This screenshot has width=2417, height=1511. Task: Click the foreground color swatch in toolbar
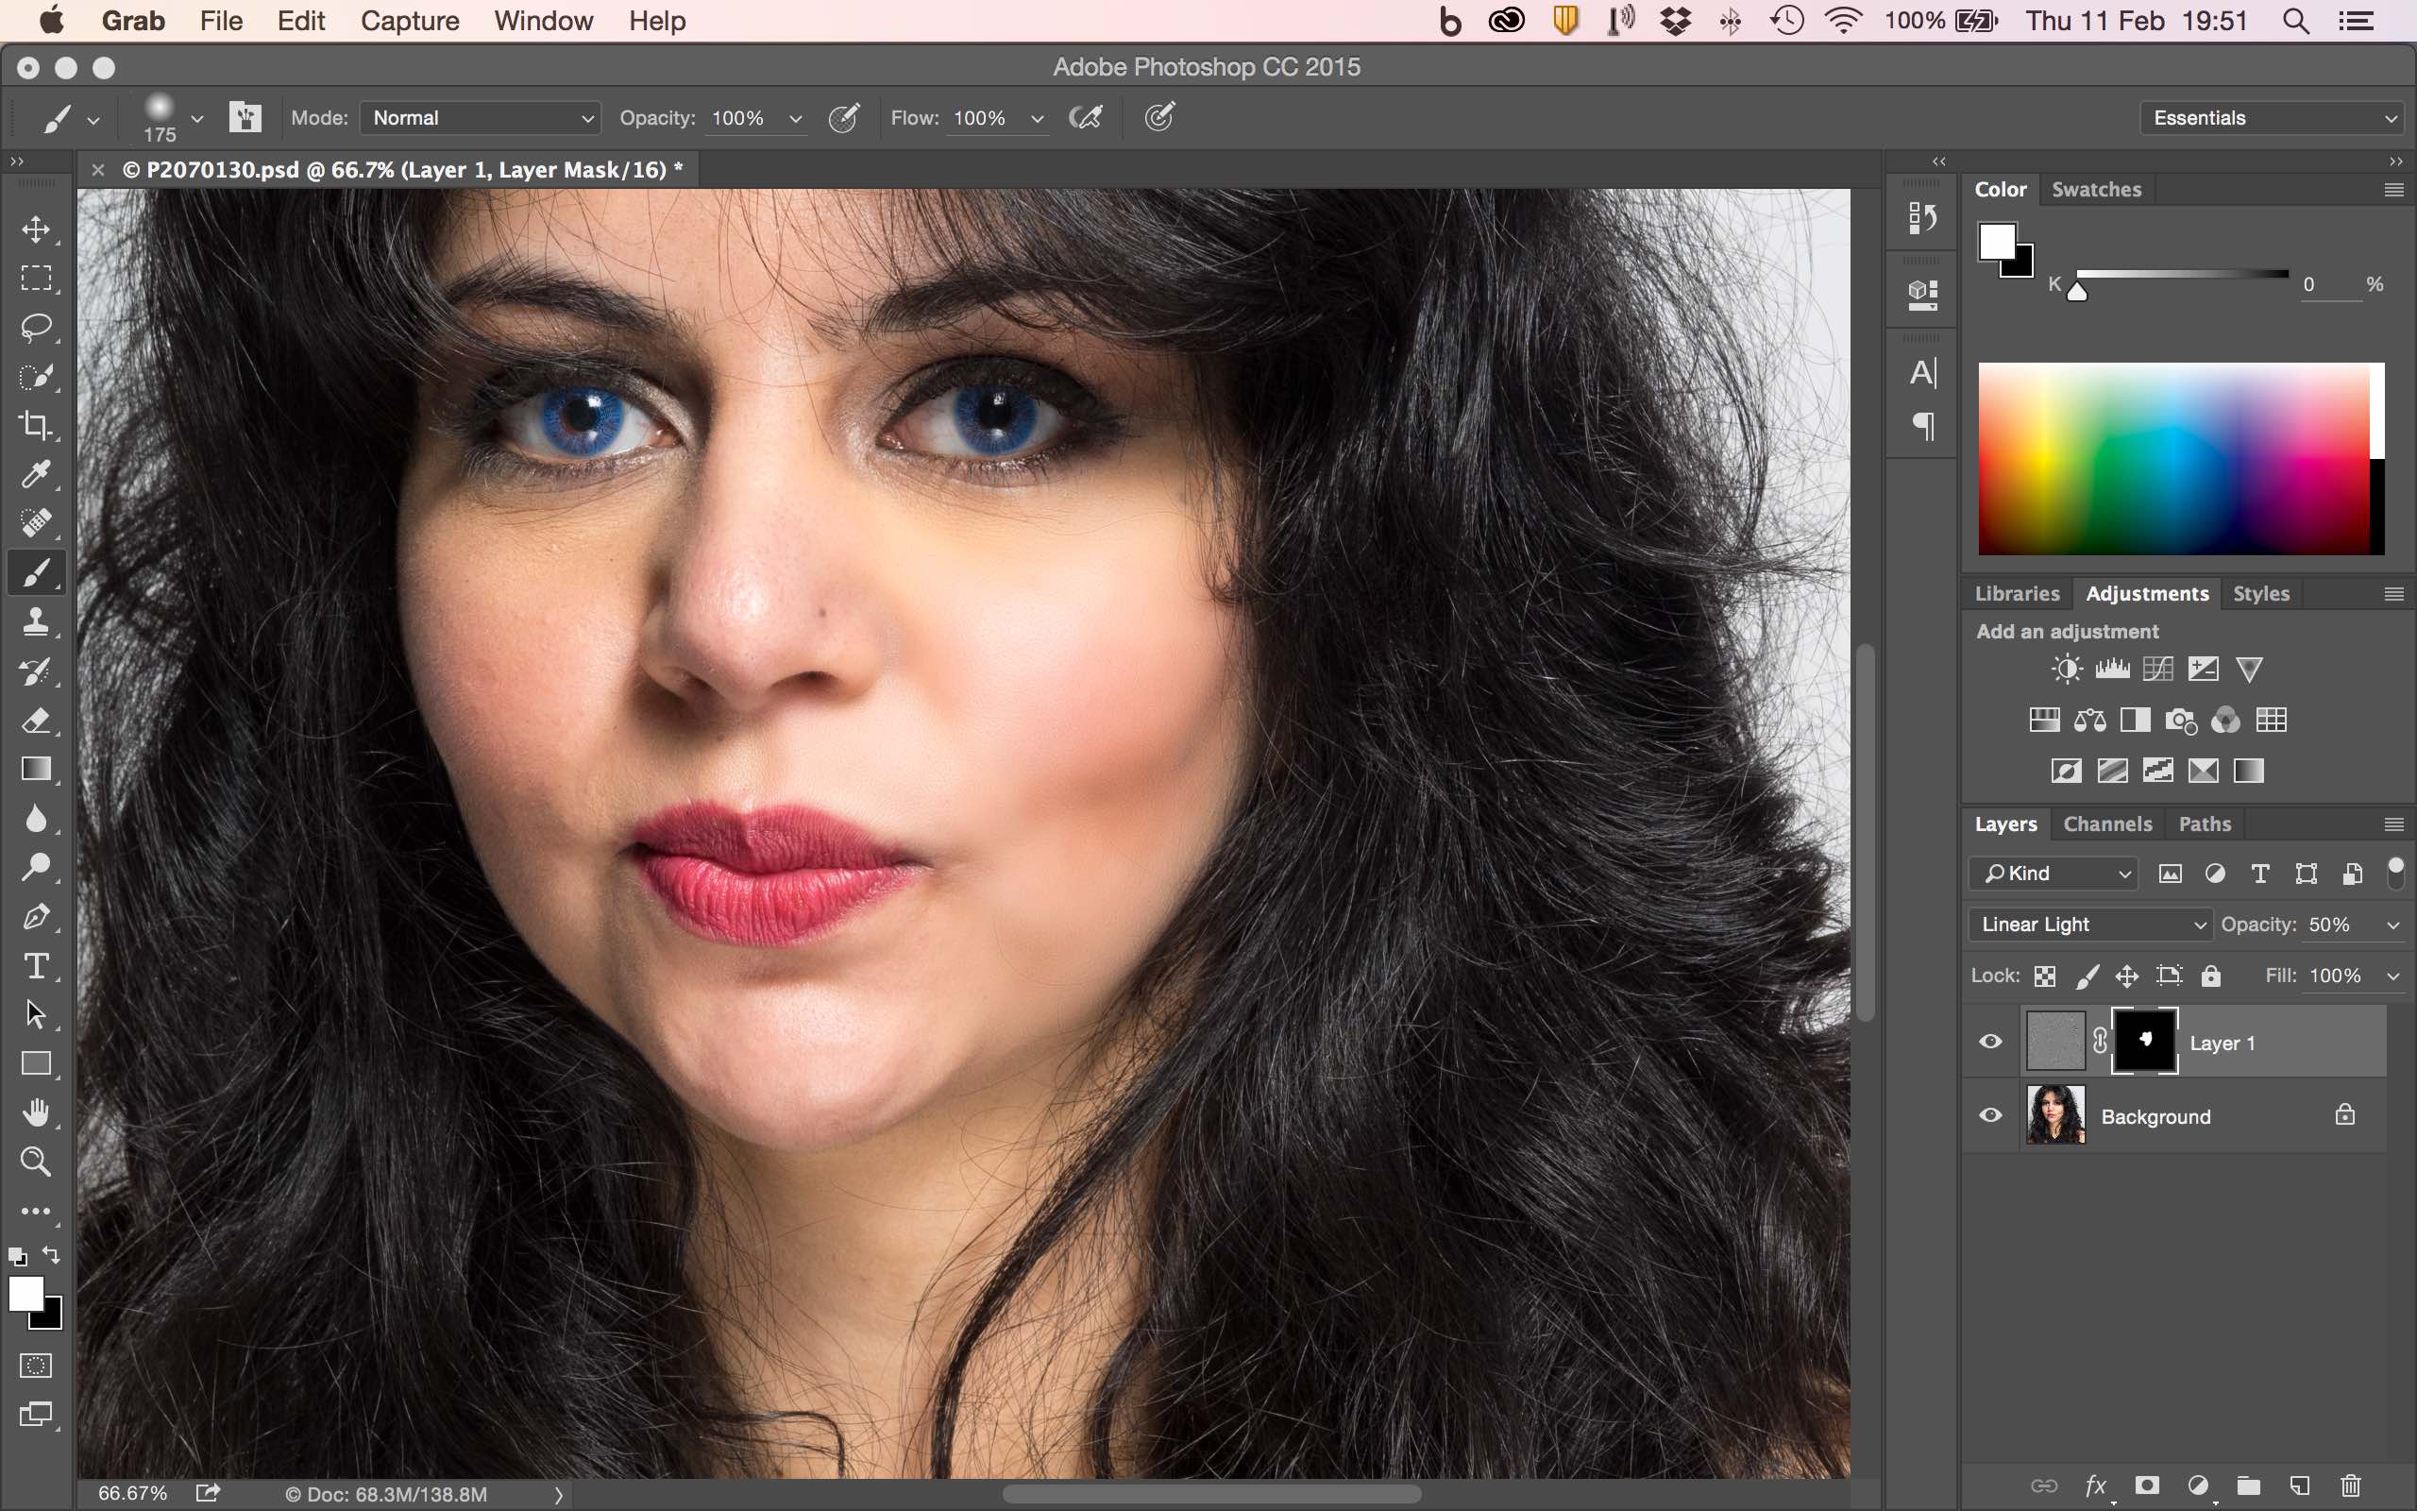tap(26, 1294)
